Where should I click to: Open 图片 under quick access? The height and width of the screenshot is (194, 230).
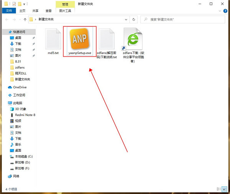click(18, 56)
